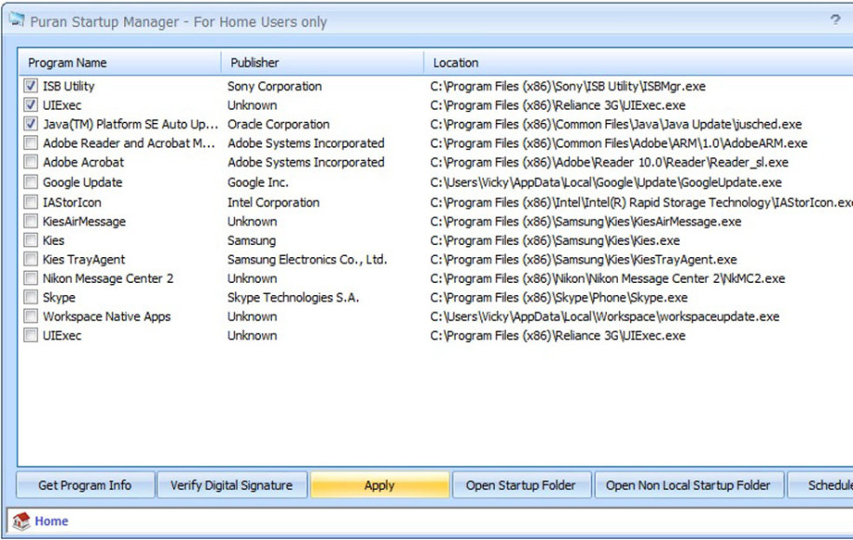
Task: Click the ISBMgr.exe location path
Action: [568, 86]
